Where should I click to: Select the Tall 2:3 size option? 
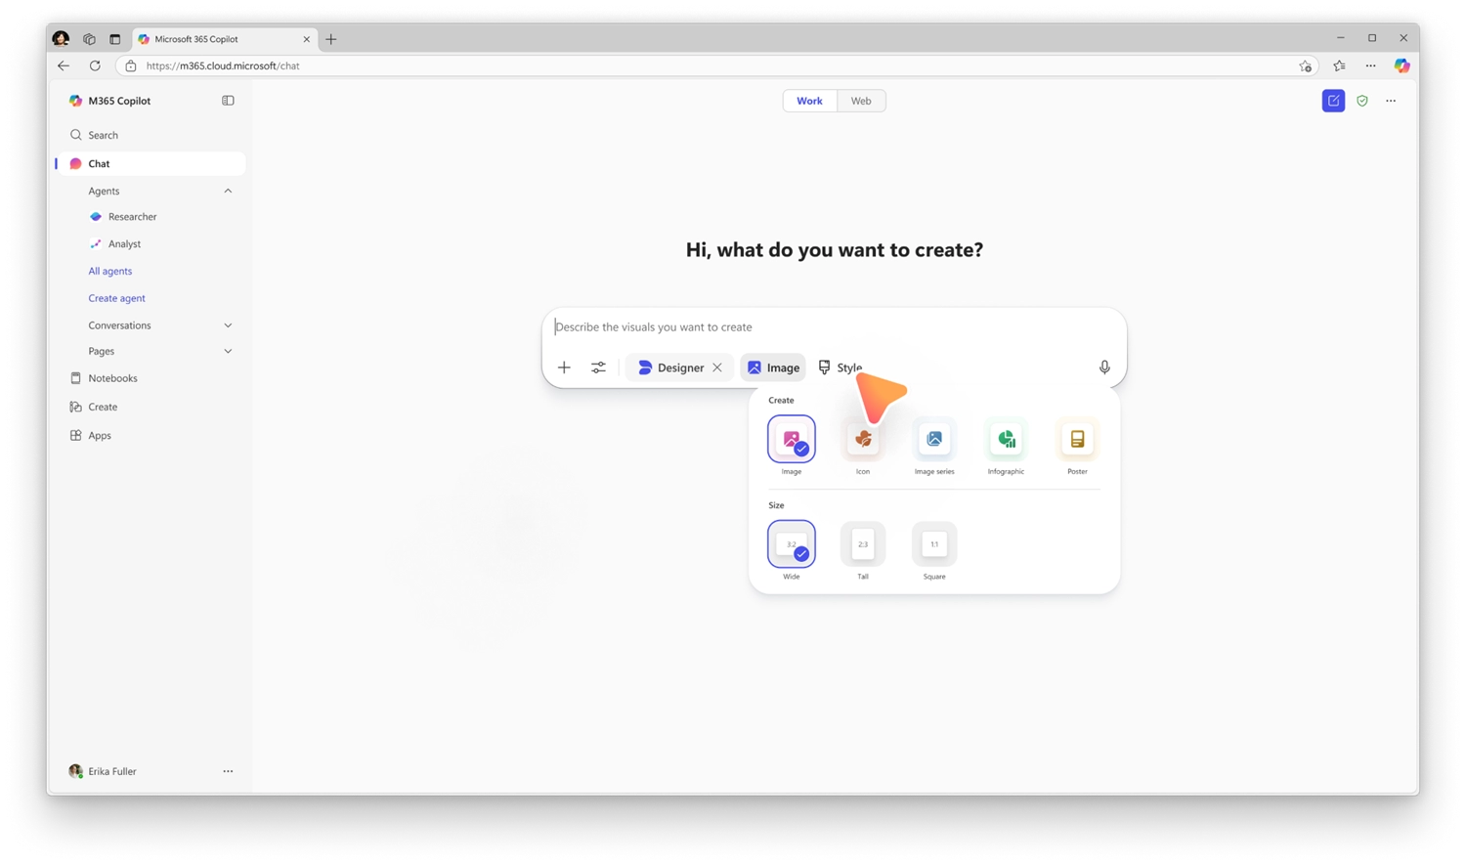[862, 543]
